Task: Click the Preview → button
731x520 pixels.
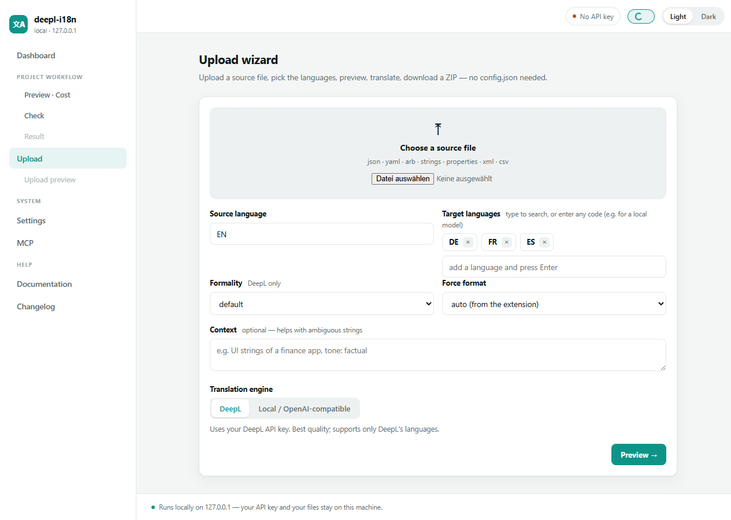Action: coord(639,454)
